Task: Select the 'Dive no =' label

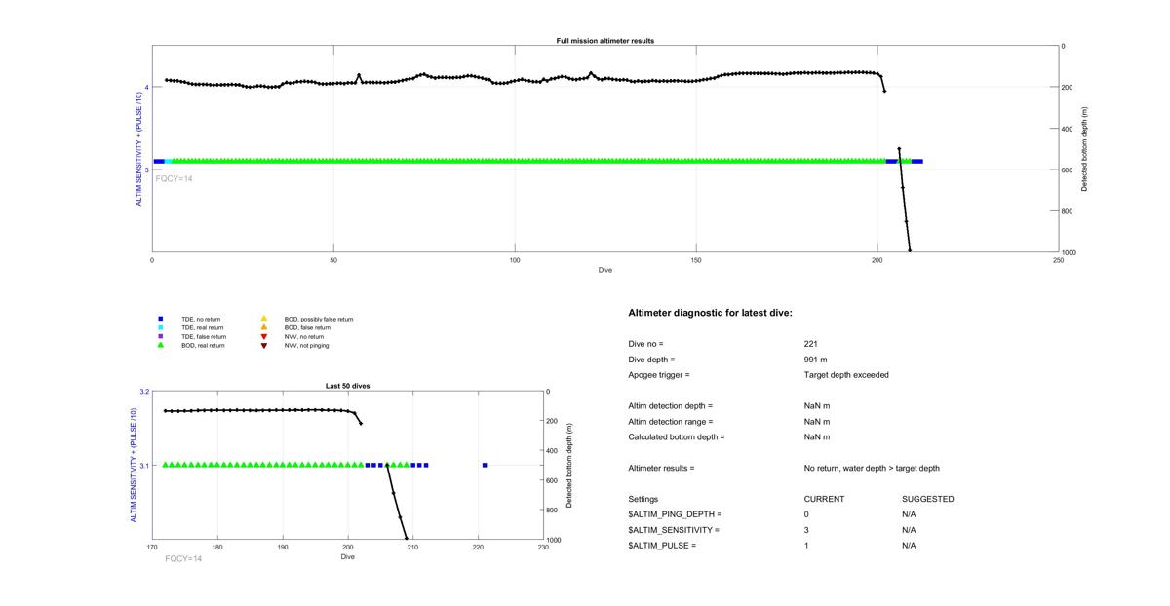Action: (645, 344)
